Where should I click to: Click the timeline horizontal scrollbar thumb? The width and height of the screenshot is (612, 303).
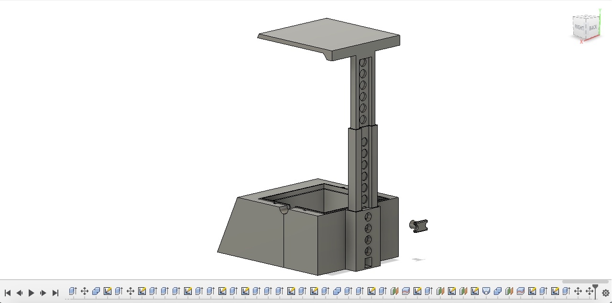pyautogui.click(x=585, y=282)
